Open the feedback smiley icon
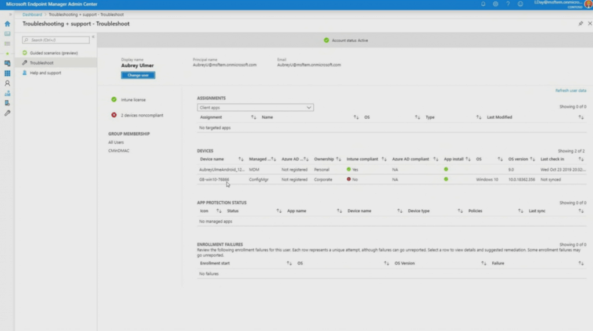Image resolution: width=593 pixels, height=331 pixels. [521, 4]
